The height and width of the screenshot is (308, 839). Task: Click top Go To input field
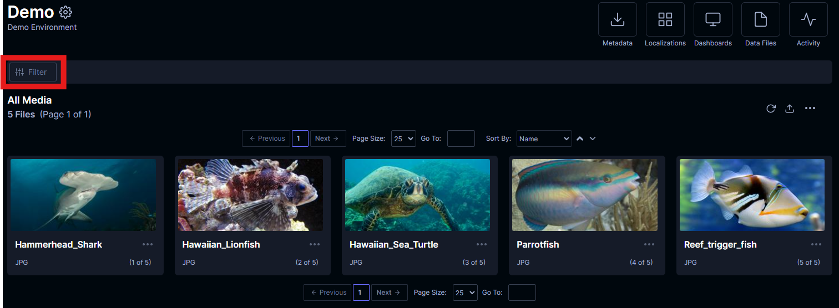(x=461, y=138)
